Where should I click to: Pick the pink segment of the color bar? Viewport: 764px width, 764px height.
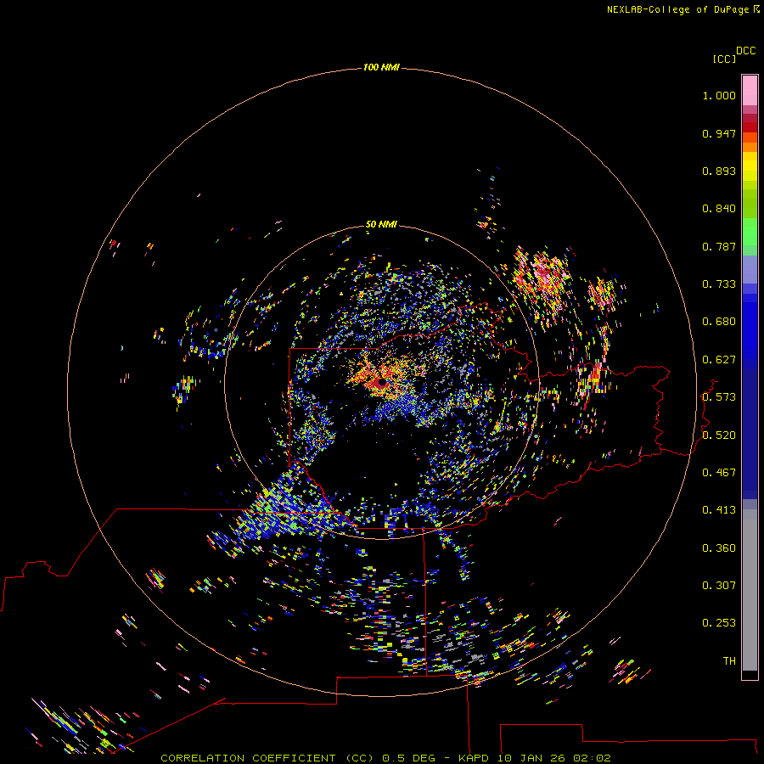coord(750,91)
